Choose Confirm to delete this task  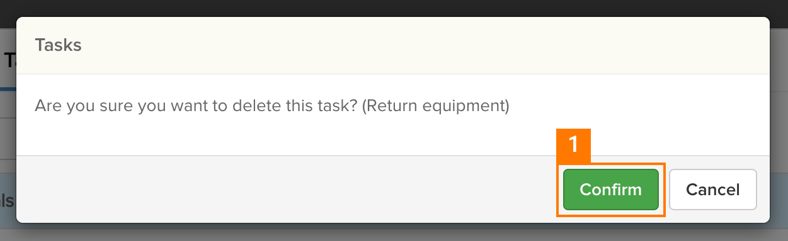[x=610, y=189]
